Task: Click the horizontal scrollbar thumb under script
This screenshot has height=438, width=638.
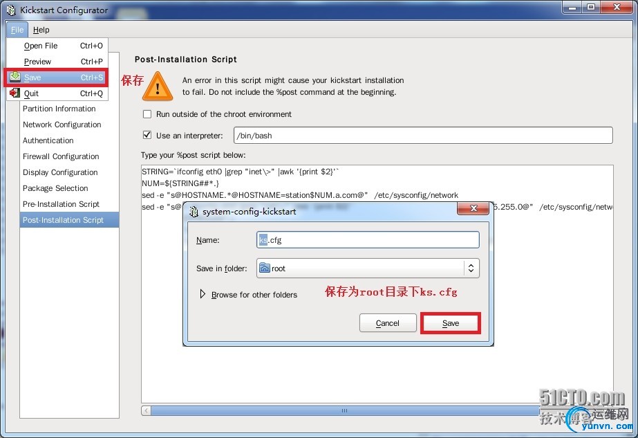Action: click(x=344, y=410)
